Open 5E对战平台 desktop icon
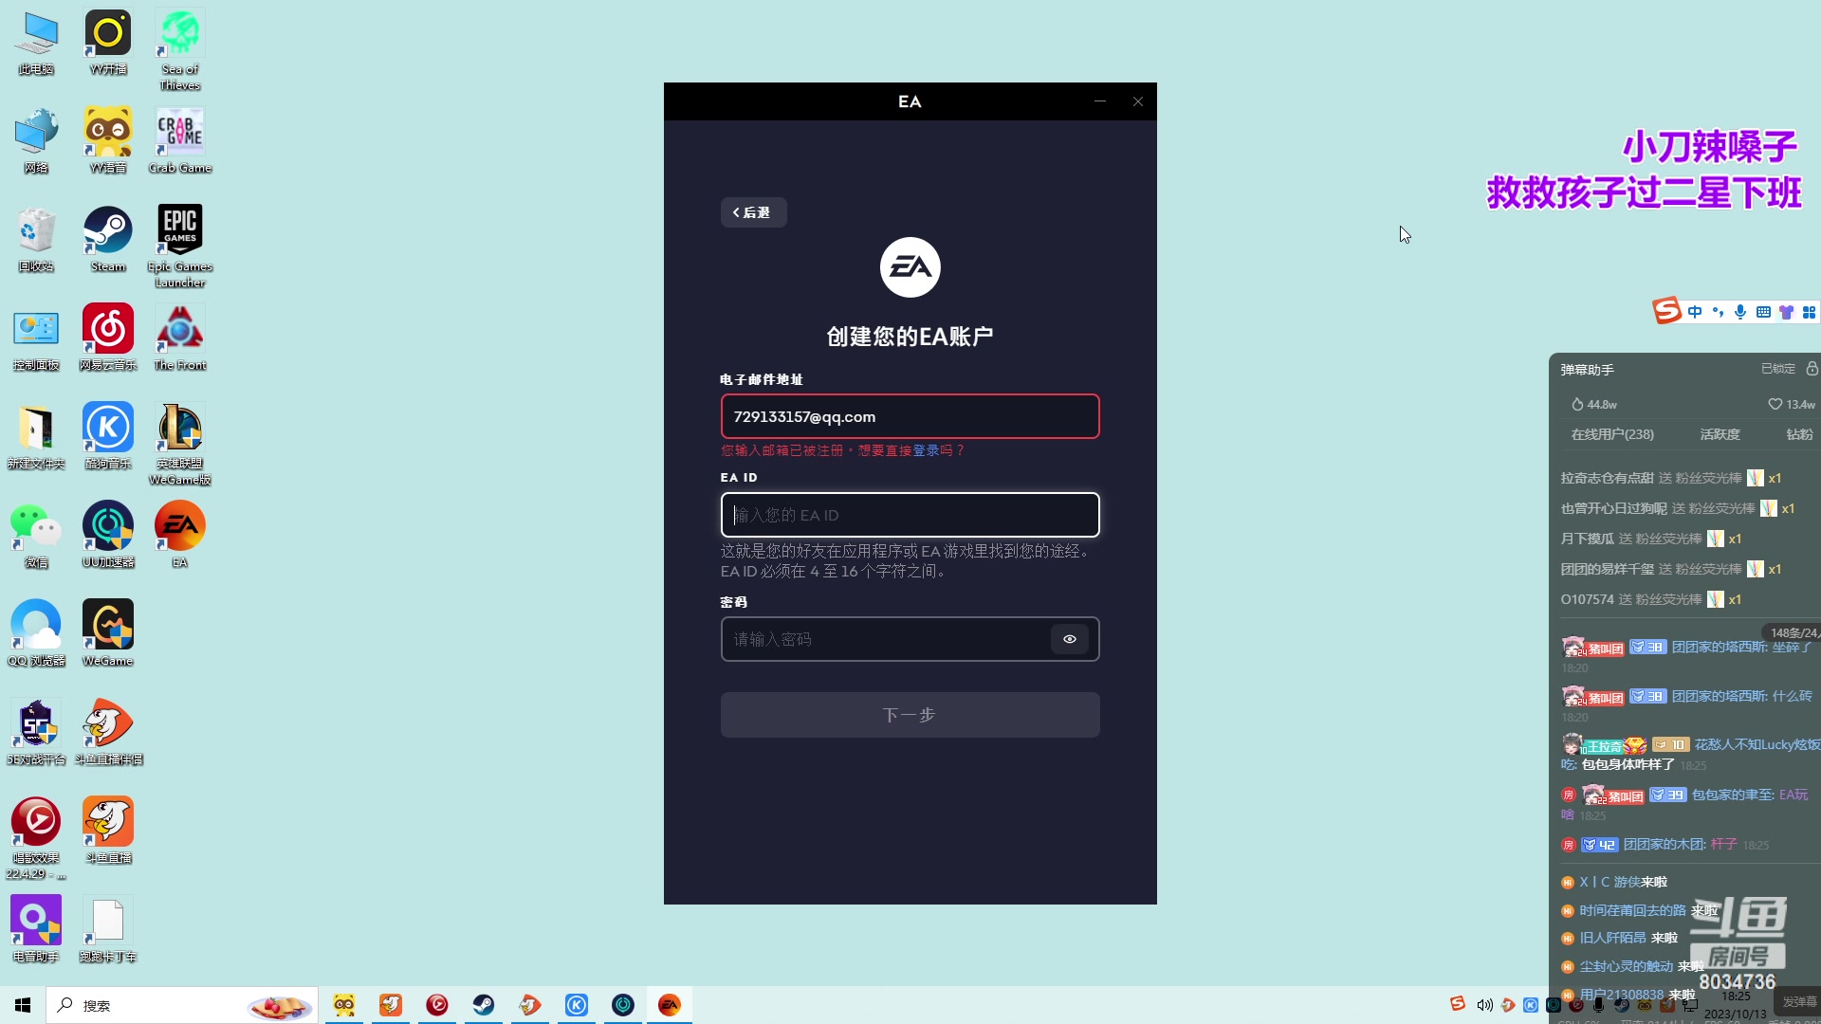Screen dimensions: 1821x1024 [x=36, y=733]
